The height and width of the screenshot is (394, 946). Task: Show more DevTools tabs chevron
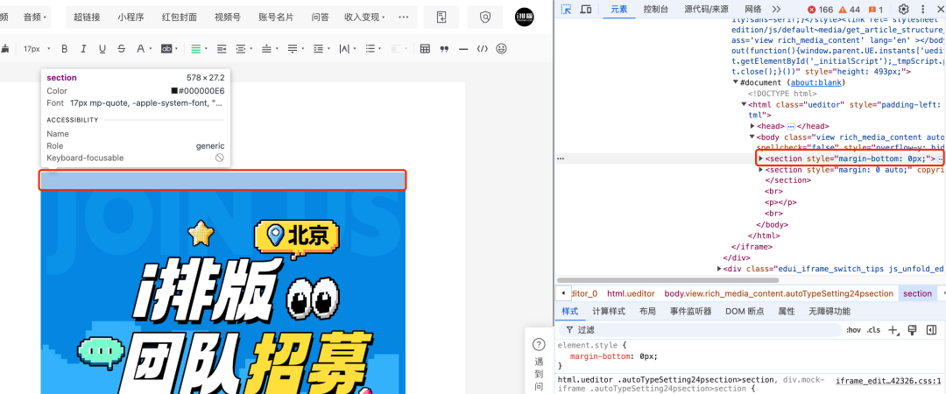click(776, 9)
